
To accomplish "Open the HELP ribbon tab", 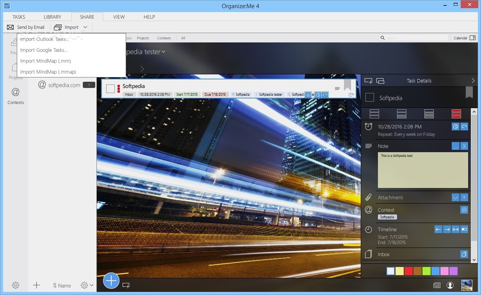I will (x=149, y=17).
